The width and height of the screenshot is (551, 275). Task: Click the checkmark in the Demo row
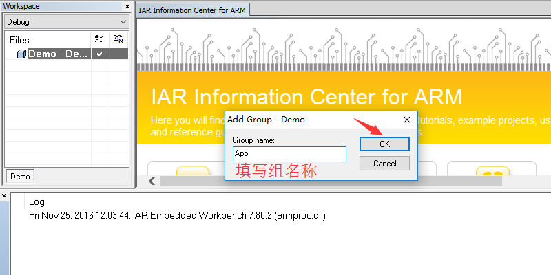100,54
